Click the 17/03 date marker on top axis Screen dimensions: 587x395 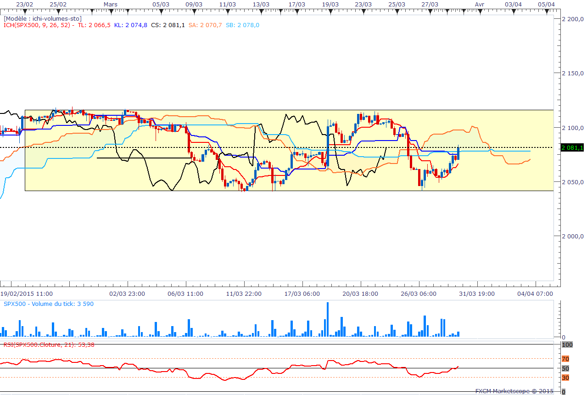[x=297, y=4]
